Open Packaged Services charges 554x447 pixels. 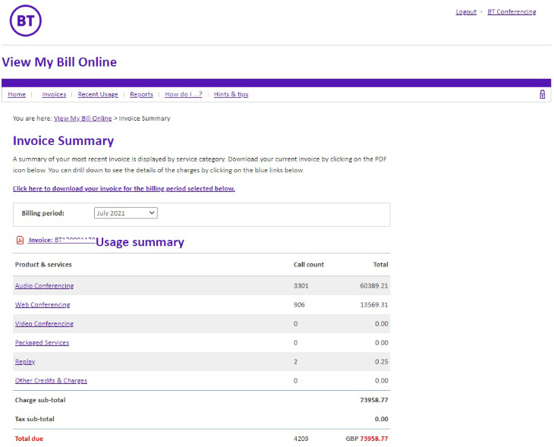(42, 343)
